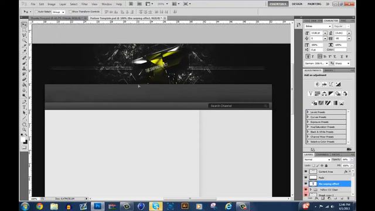Select the Brush tool

coord(24,63)
